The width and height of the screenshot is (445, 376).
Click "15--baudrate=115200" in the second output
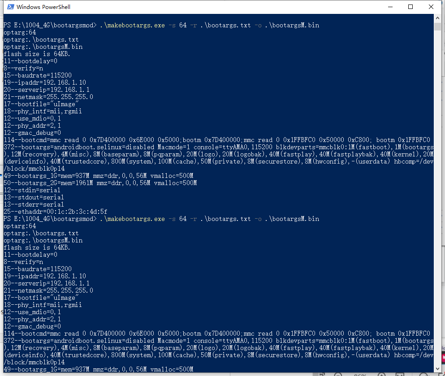(x=38, y=269)
